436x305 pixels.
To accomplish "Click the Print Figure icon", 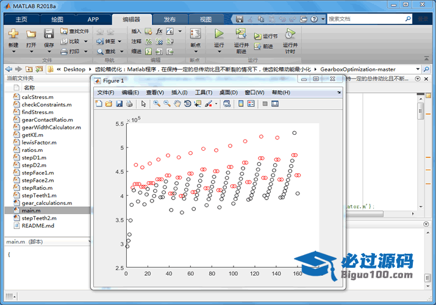I will tap(129, 104).
